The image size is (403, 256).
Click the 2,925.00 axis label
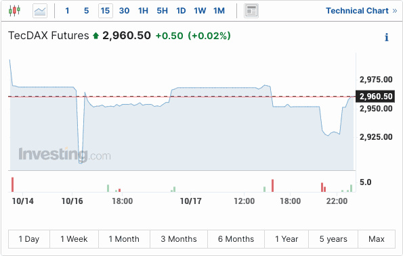[x=376, y=137]
